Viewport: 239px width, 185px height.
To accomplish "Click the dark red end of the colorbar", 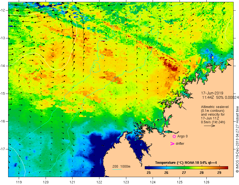I will pyautogui.click(x=226, y=168).
